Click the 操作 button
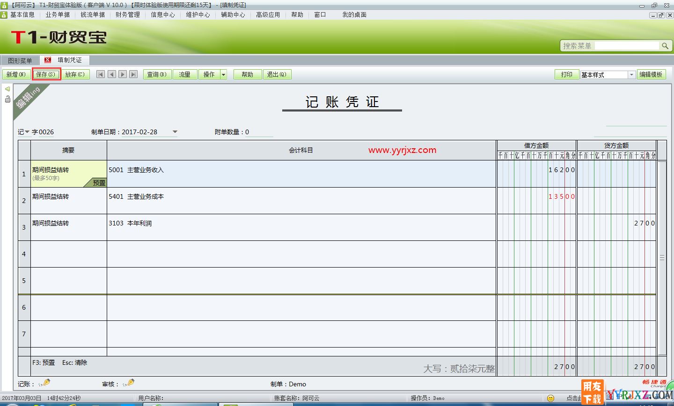Viewport: 674px width, 406px height. coord(209,74)
